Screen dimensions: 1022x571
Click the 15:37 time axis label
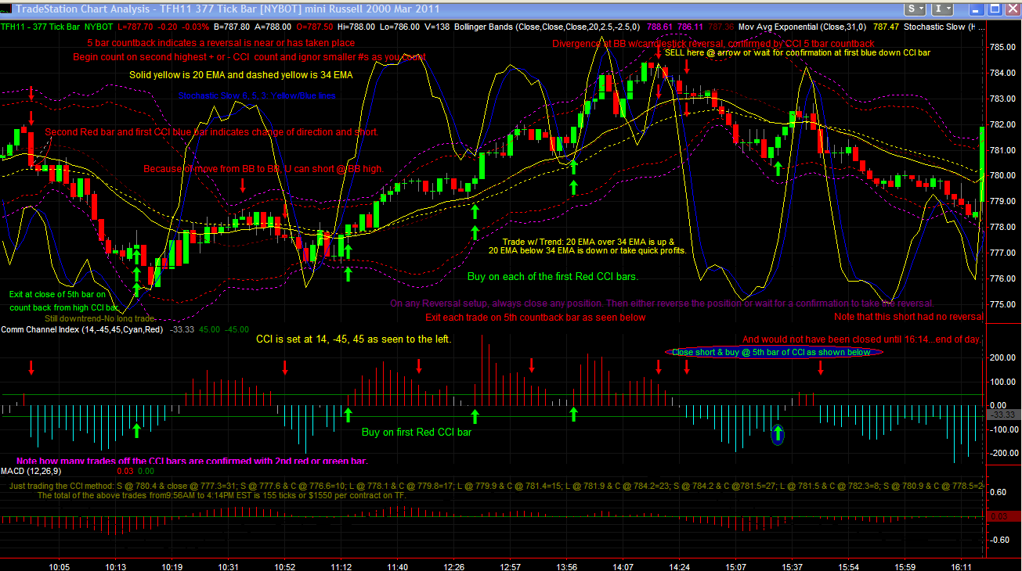[793, 566]
